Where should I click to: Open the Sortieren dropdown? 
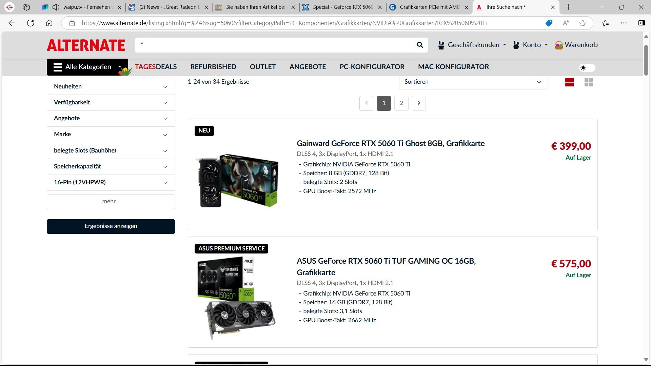(473, 82)
